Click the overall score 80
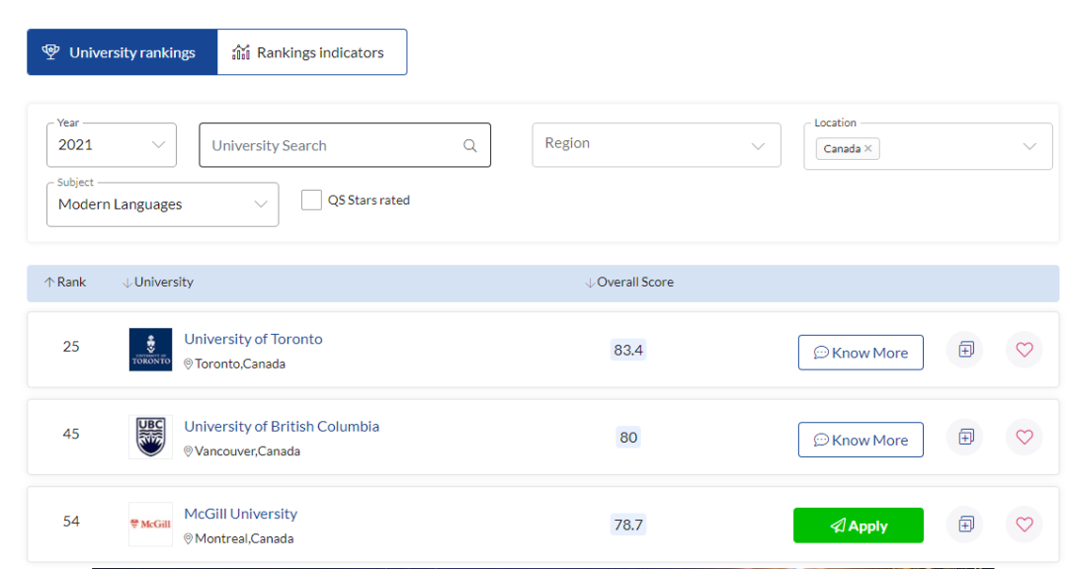1067x569 pixels. coord(628,437)
